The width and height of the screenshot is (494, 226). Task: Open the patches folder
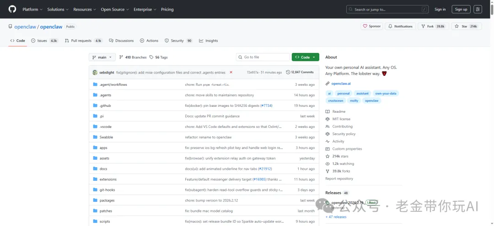106,211
